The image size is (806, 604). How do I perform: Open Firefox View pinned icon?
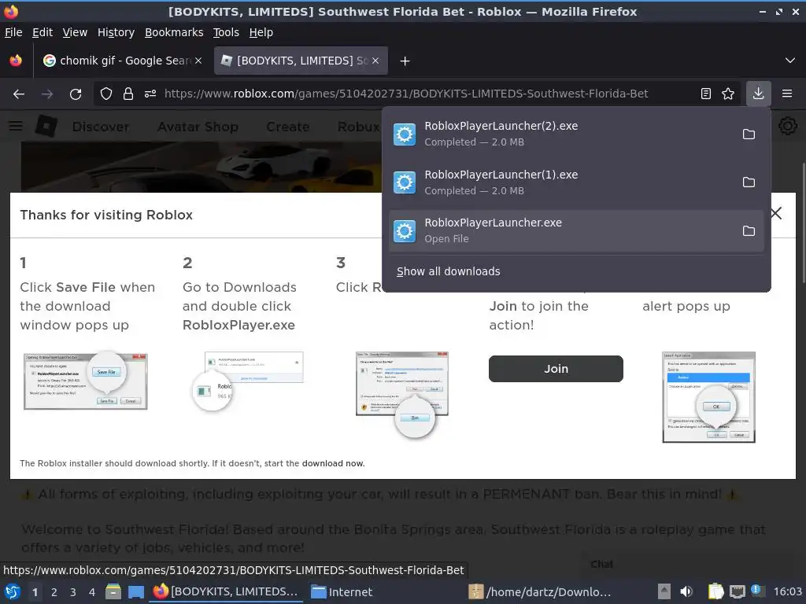(x=16, y=61)
